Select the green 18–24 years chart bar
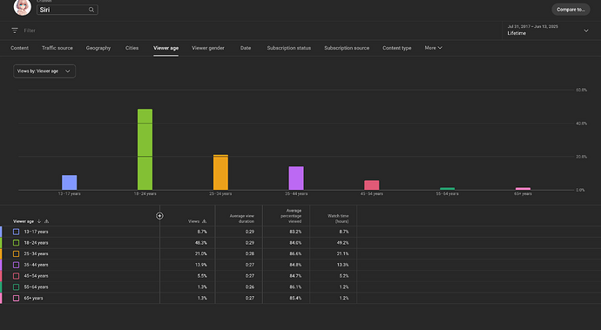Screen dimensions: 601x330 145,150
